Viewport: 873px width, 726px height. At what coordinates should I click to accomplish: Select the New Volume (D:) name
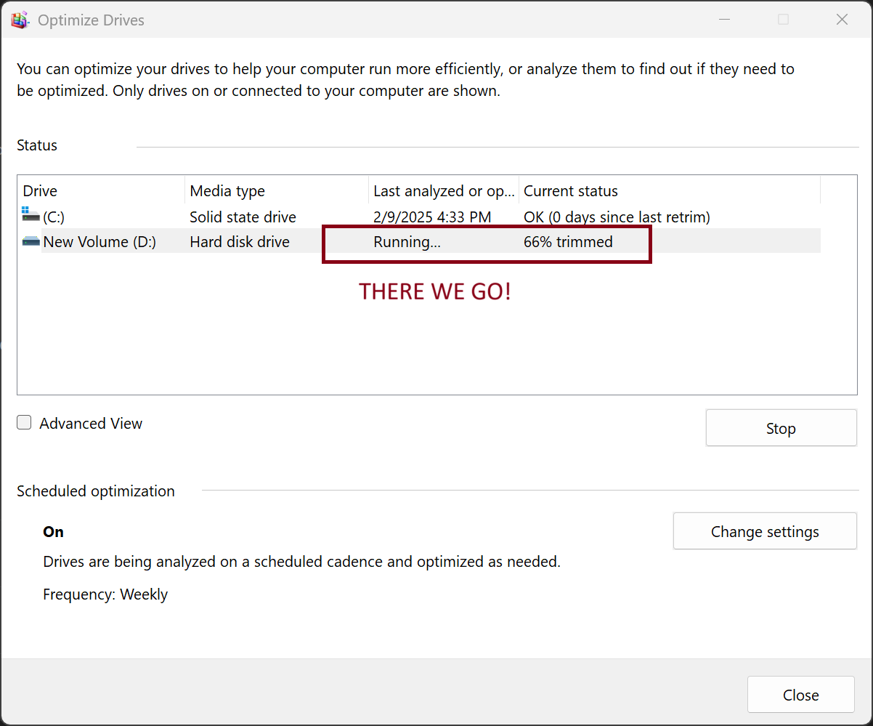click(100, 242)
